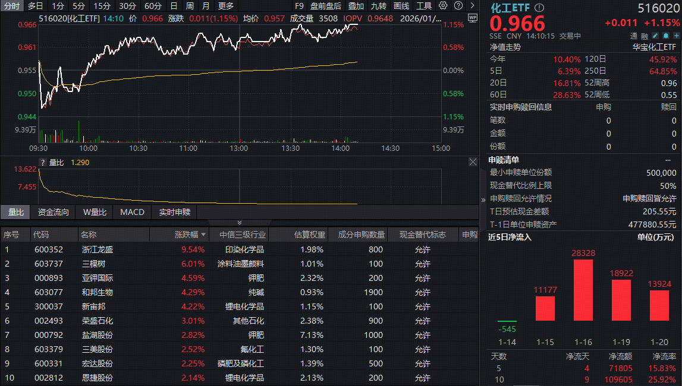The image size is (682, 386).
Task: Open the 工具 tools menu
Action: tap(424, 6)
